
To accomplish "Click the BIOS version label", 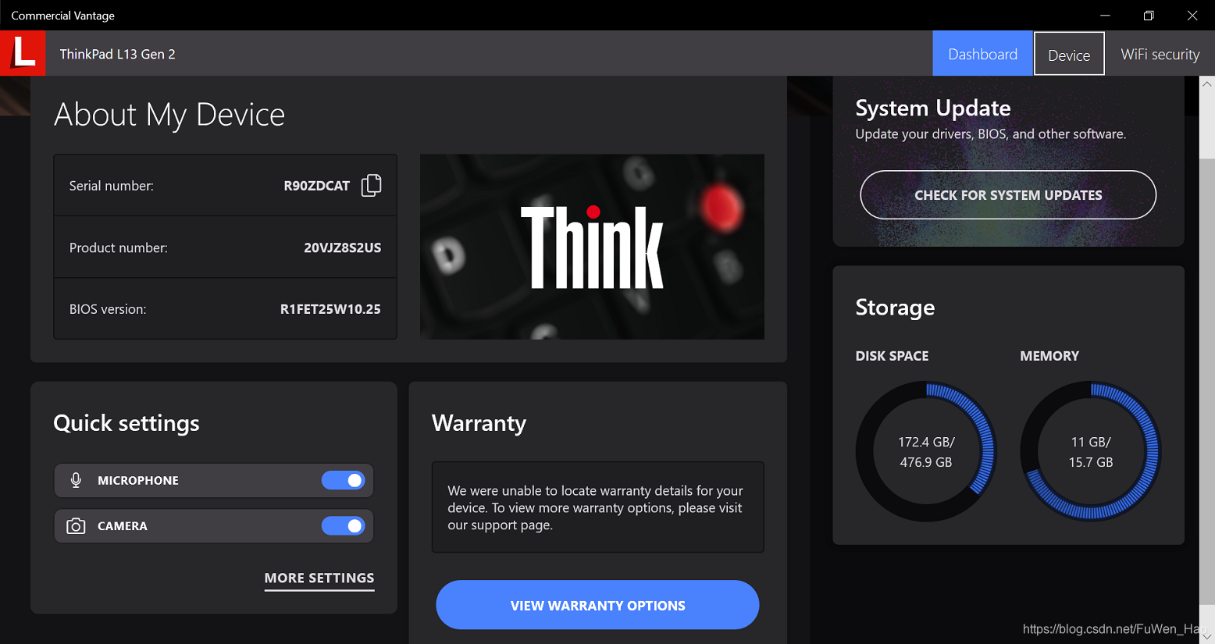I will point(108,309).
